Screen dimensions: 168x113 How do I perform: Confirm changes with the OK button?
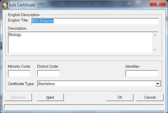point(120,97)
